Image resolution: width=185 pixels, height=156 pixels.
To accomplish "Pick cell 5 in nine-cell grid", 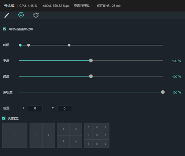I will point(97,135).
